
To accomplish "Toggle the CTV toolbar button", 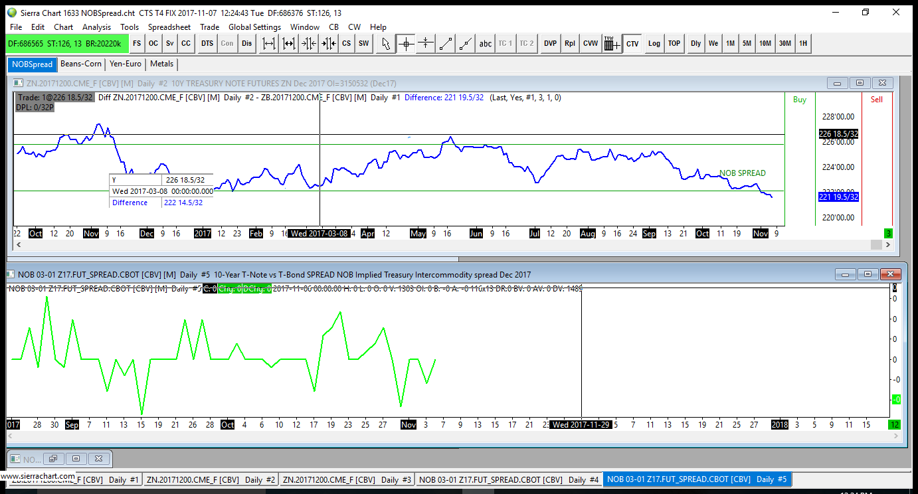I will click(x=632, y=44).
